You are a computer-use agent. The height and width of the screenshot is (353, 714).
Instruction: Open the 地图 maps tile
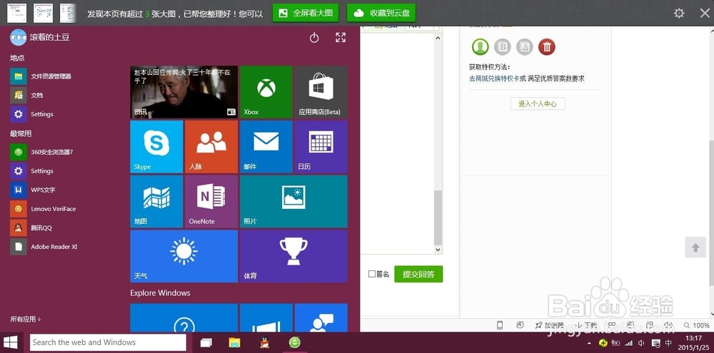pyautogui.click(x=156, y=202)
